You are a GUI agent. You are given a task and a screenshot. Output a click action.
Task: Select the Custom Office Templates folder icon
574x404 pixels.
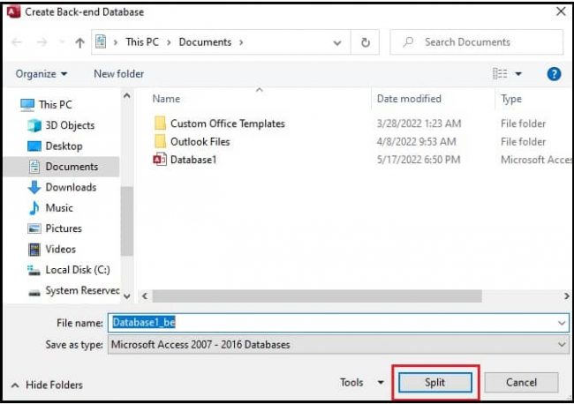tap(160, 123)
